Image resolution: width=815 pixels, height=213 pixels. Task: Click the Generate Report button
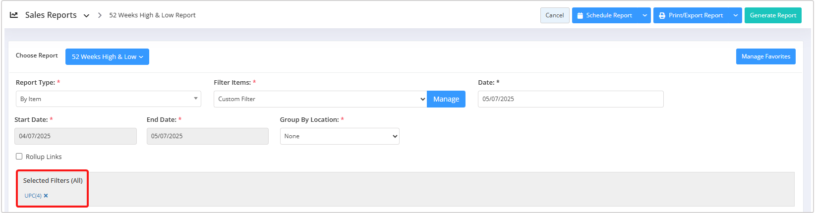tap(773, 15)
